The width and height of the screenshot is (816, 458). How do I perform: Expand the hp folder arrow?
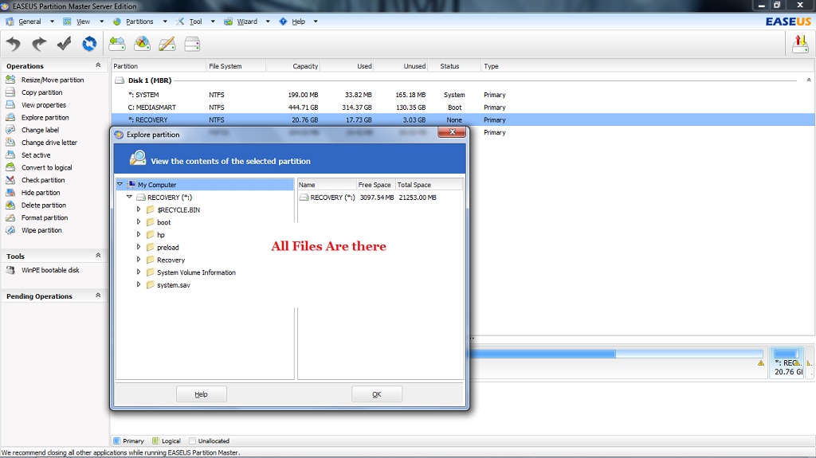click(x=139, y=234)
